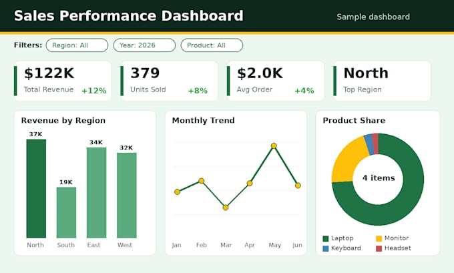Image resolution: width=454 pixels, height=273 pixels.
Task: Click the 34K bar value label
Action: pos(96,142)
